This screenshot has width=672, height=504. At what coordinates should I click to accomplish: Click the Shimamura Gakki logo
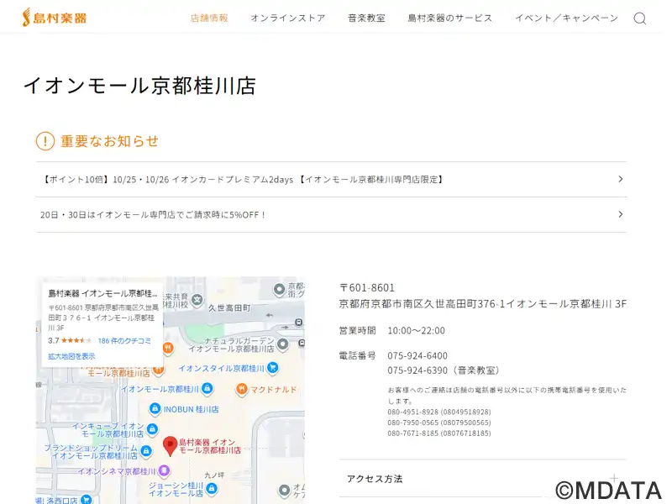(55, 17)
